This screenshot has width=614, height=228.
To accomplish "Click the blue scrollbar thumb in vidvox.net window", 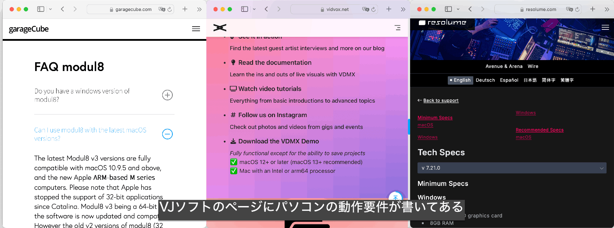I will [409, 127].
